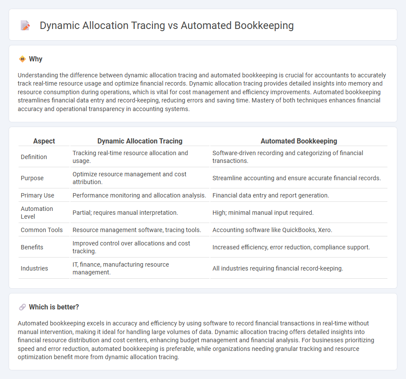406x379 pixels.
Task: Click cell 'High; minimal manual input required.'
Action: (299, 213)
